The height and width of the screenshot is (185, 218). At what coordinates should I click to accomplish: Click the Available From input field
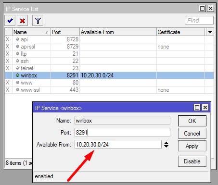(x=118, y=144)
